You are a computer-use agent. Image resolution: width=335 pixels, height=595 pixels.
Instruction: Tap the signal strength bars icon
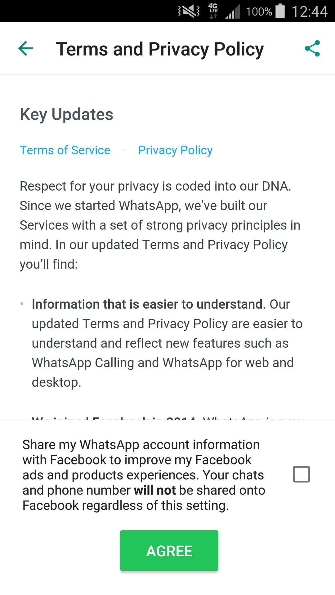tap(233, 12)
